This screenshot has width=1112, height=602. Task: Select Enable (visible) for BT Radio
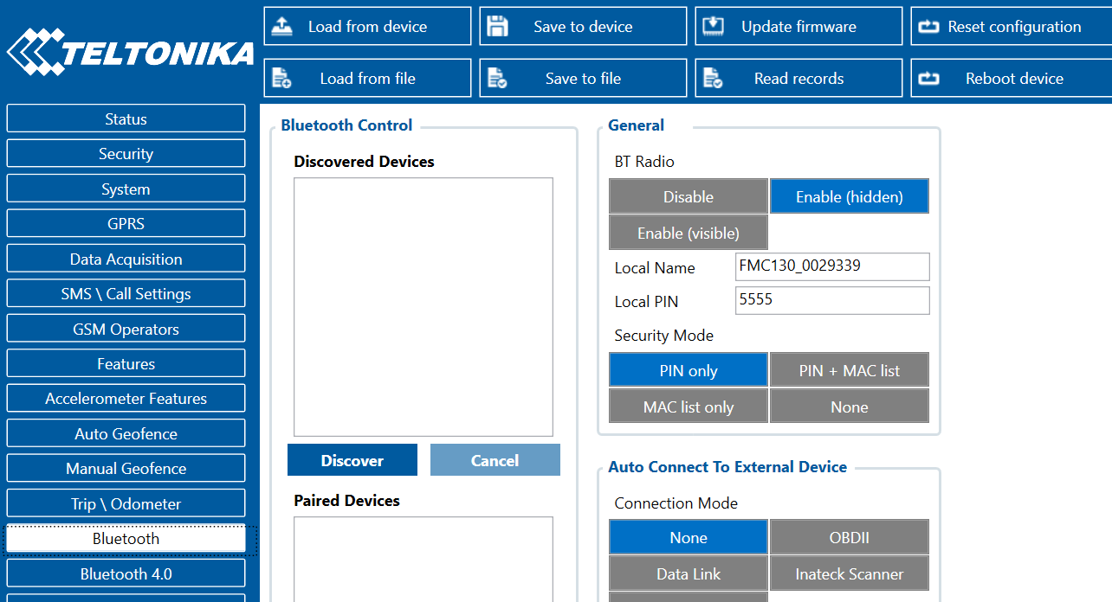[689, 234]
